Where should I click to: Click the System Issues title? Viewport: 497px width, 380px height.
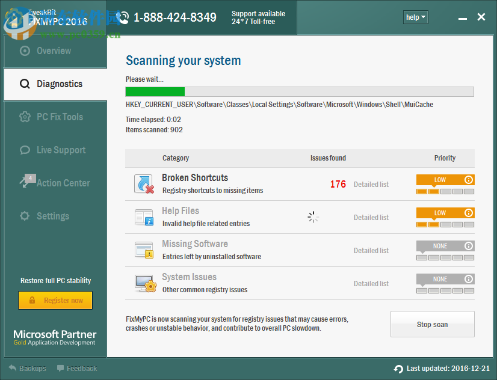(x=189, y=277)
